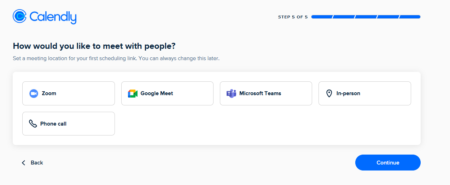Click the Zoom camera icon

tap(34, 93)
